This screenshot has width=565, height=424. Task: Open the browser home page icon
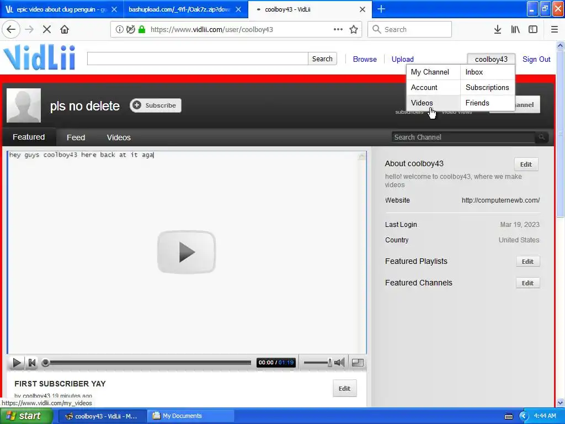click(65, 29)
